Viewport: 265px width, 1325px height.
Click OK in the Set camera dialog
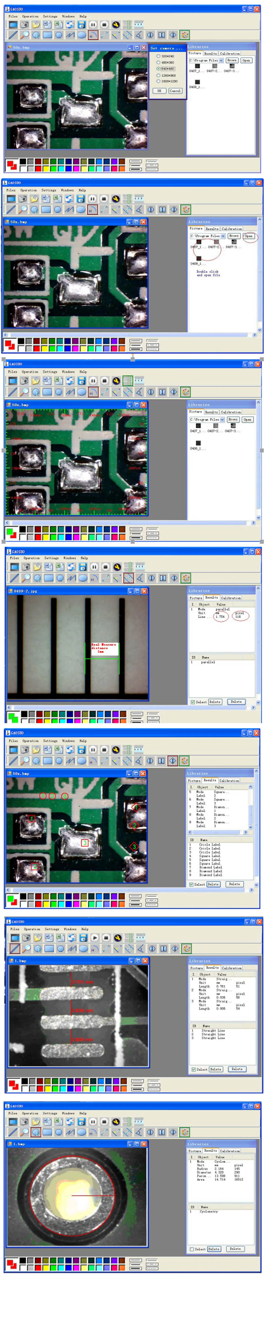click(x=159, y=91)
